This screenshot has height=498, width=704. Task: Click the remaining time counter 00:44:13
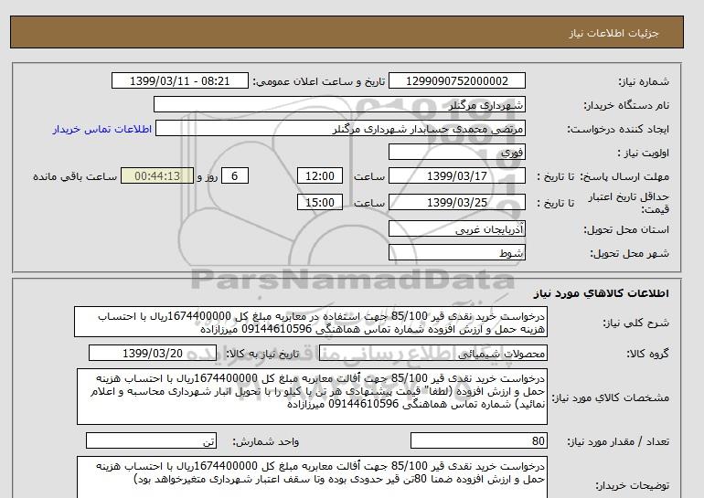(x=157, y=175)
